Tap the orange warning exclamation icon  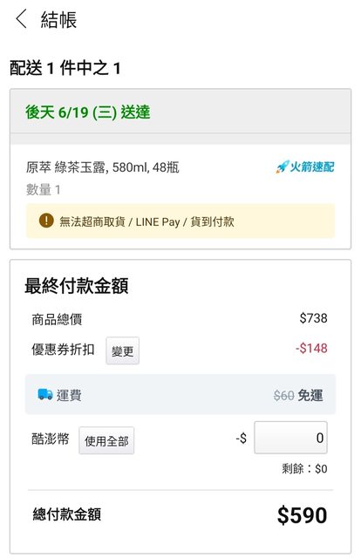[46, 221]
